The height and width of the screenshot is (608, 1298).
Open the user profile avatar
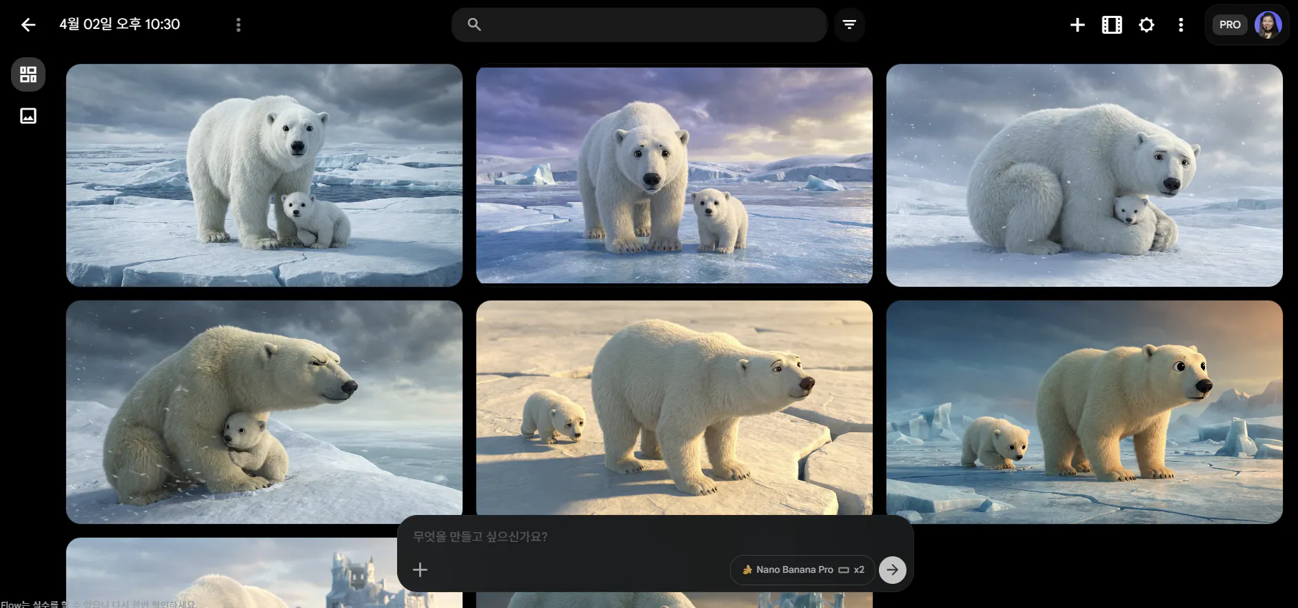pos(1268,25)
